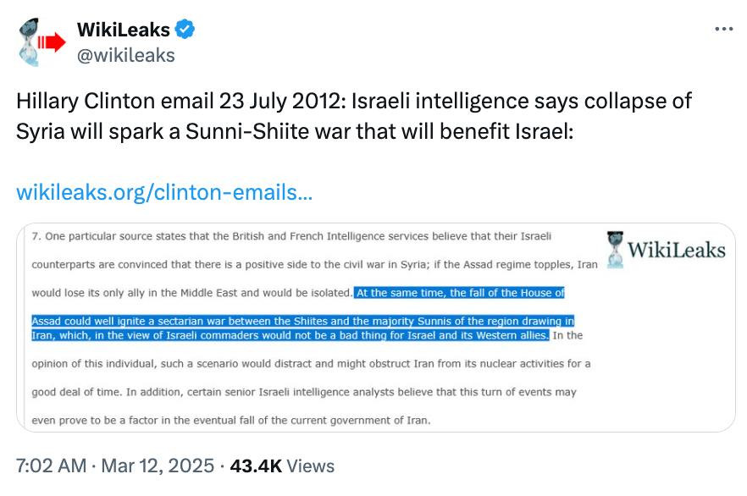The image size is (747, 496).
Task: Open the tweet's more options ellipsis
Action: pyautogui.click(x=723, y=29)
